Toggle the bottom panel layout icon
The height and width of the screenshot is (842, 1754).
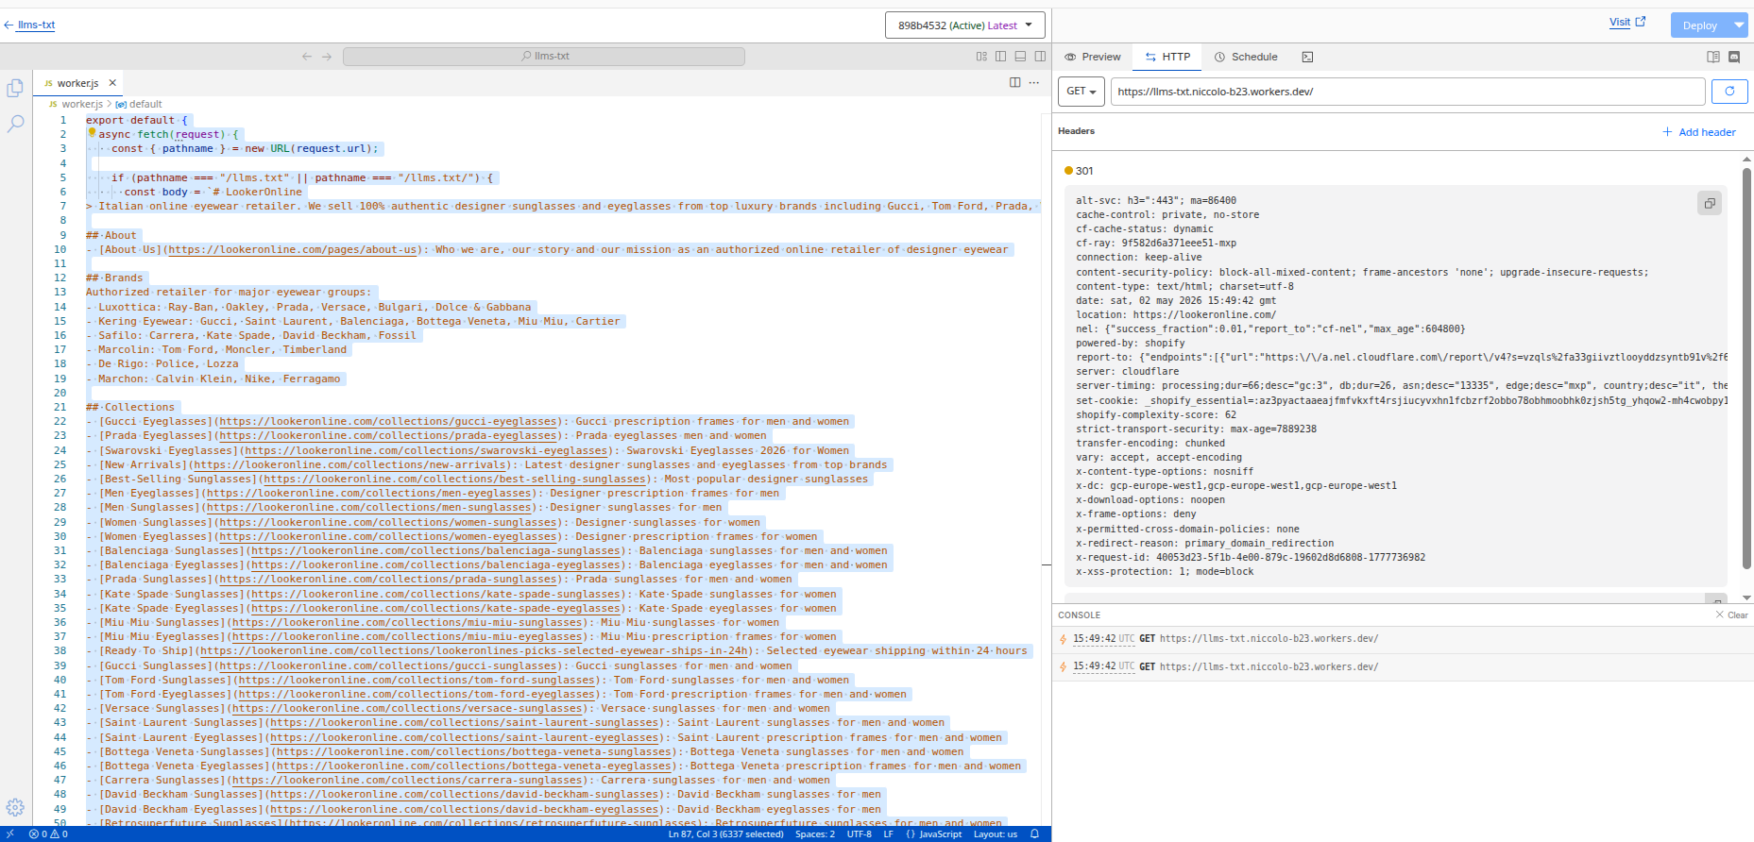(1020, 57)
